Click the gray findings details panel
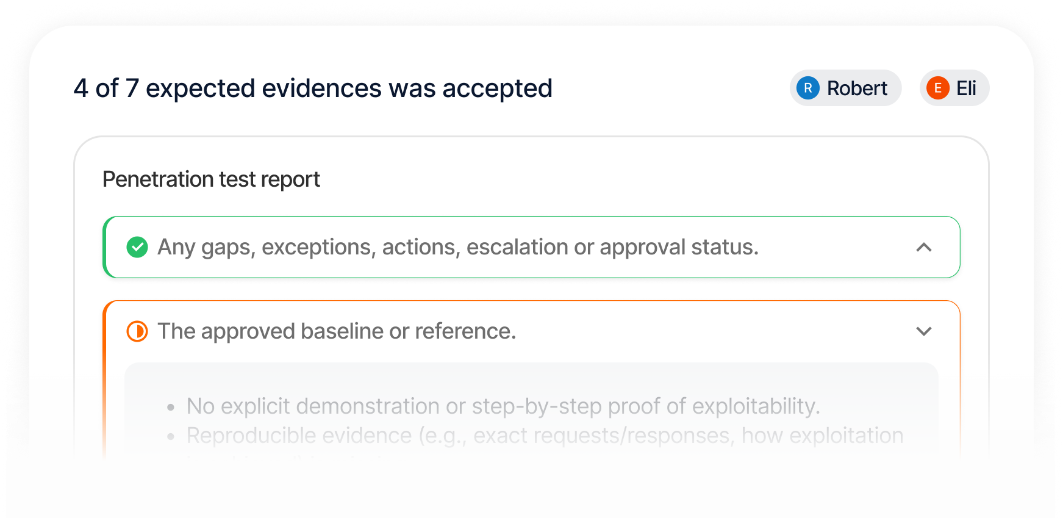The height and width of the screenshot is (518, 1063). [x=531, y=412]
